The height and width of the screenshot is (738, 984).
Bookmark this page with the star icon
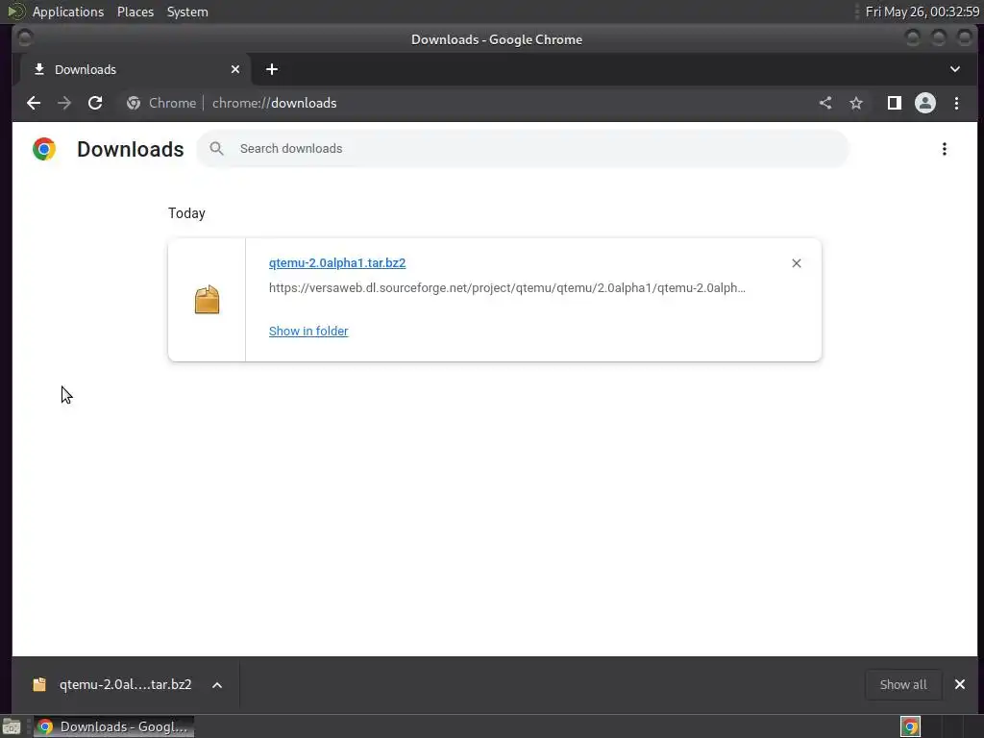coord(856,103)
